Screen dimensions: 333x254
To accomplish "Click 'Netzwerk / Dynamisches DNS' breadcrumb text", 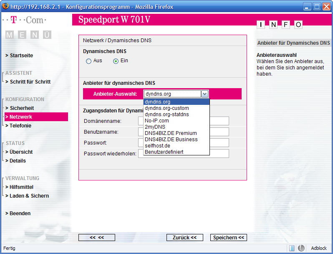I will [117, 41].
